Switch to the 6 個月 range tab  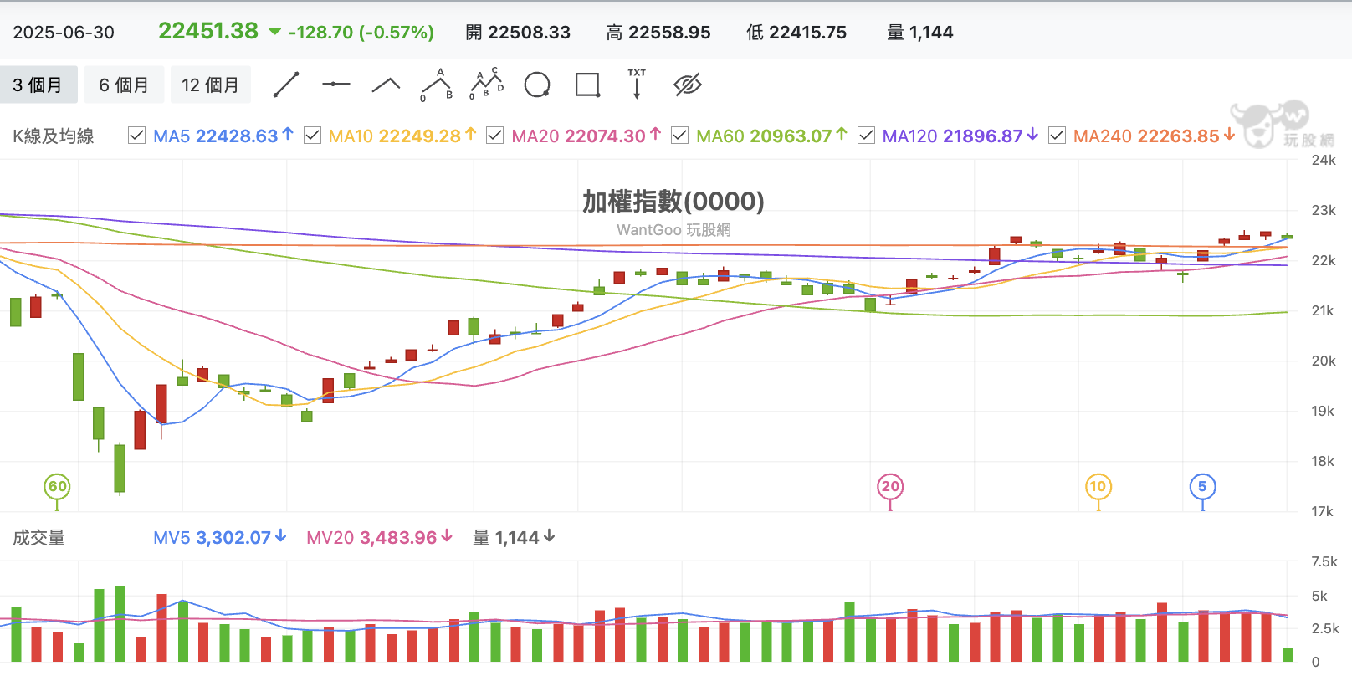[124, 85]
